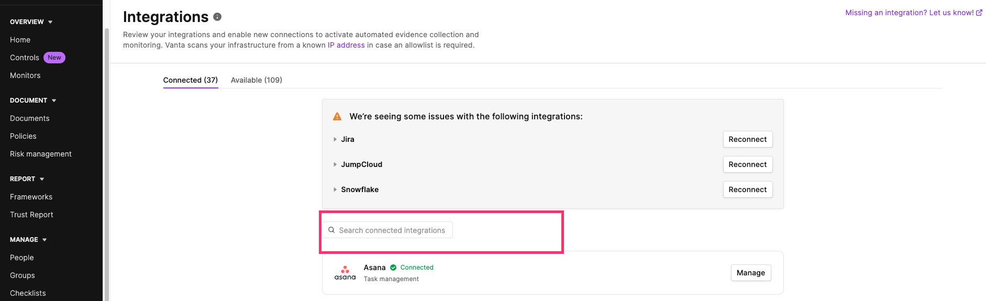Image resolution: width=986 pixels, height=301 pixels.
Task: Collapse the MANAGE sidebar section
Action: coord(45,240)
